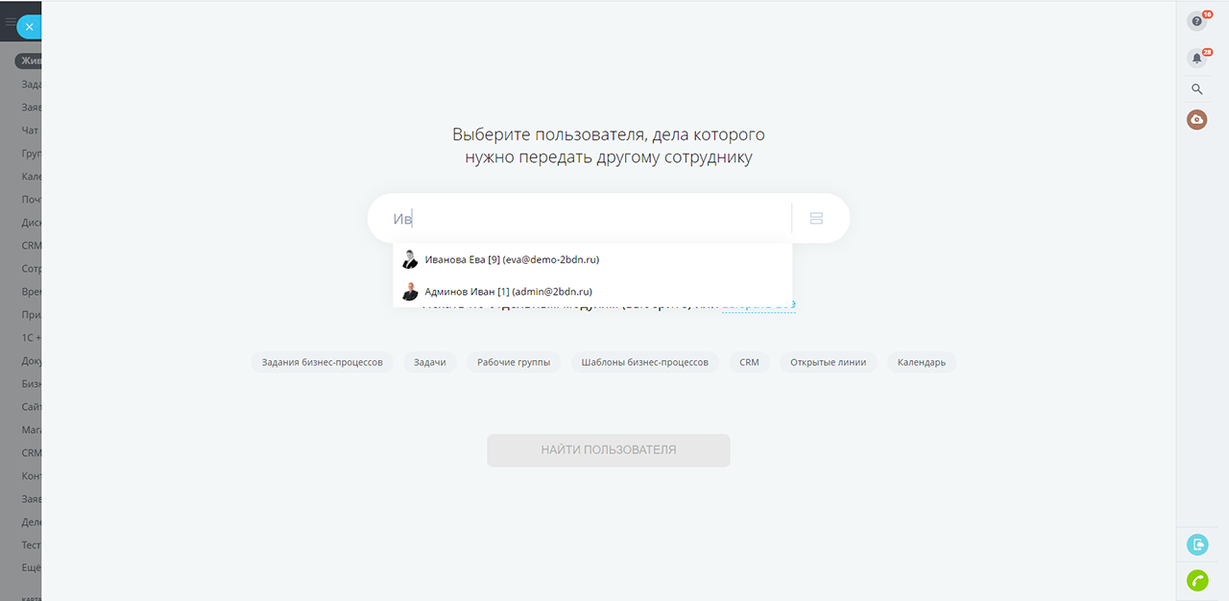The image size is (1229, 601).
Task: Click the search magnifier icon in right bar
Action: coord(1196,89)
